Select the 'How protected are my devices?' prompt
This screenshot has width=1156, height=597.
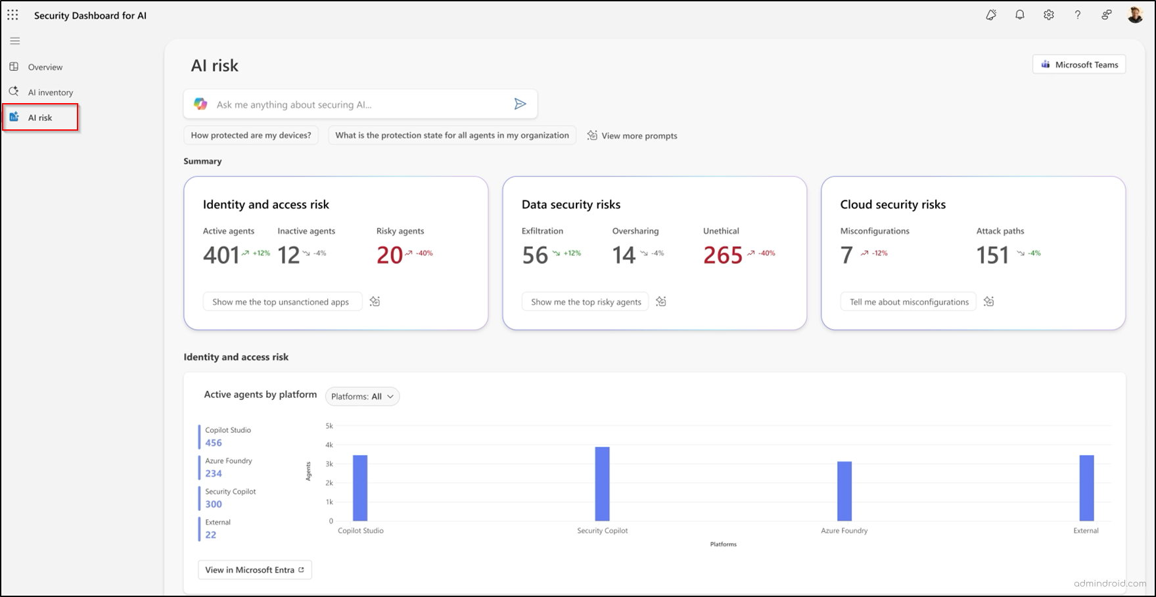pos(250,135)
